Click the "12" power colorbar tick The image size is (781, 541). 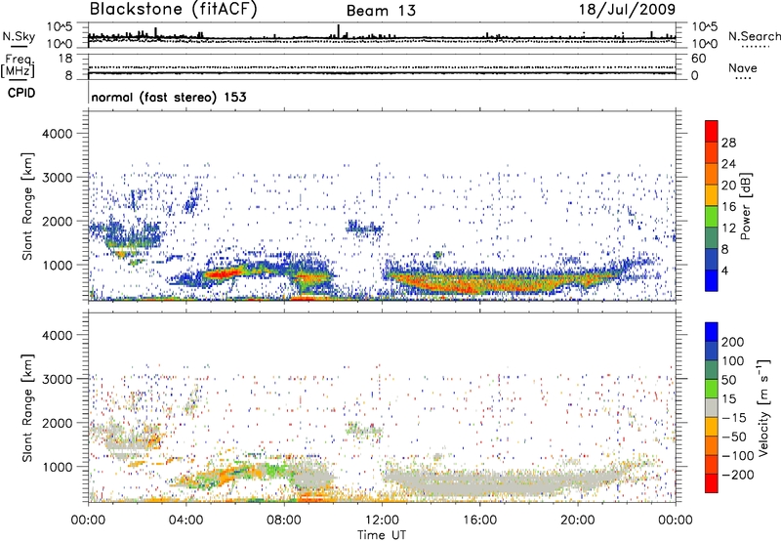click(x=728, y=229)
